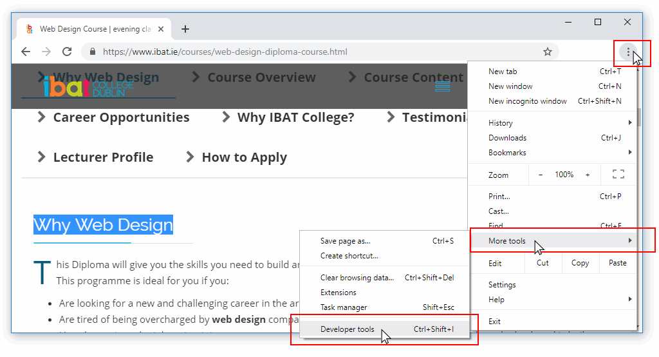The height and width of the screenshot is (357, 659).
Task: Bookmark this page with the star icon
Action: (x=548, y=52)
